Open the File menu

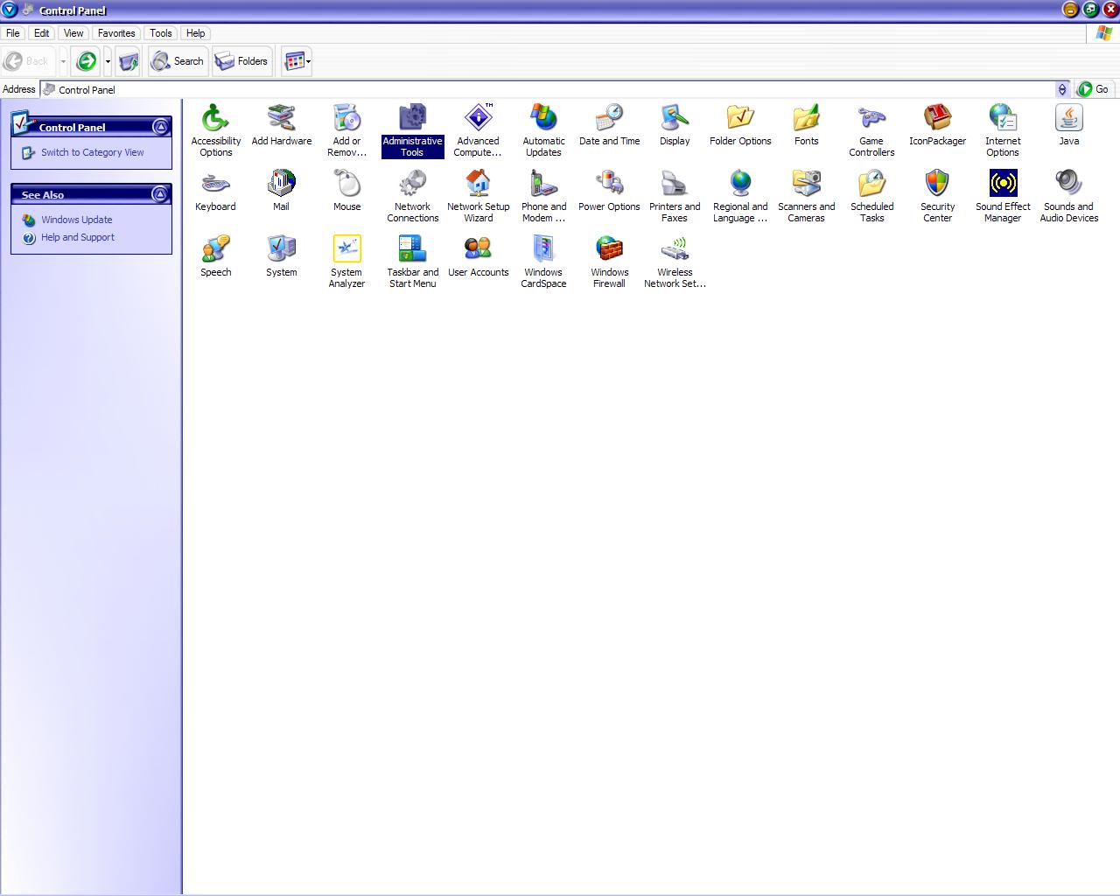tap(13, 33)
